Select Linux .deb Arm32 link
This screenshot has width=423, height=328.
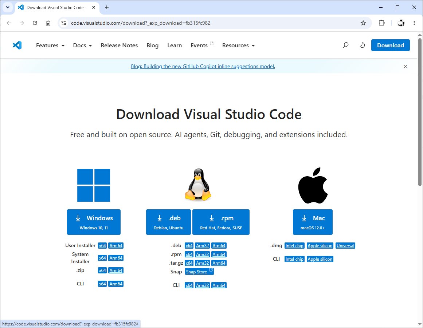202,245
